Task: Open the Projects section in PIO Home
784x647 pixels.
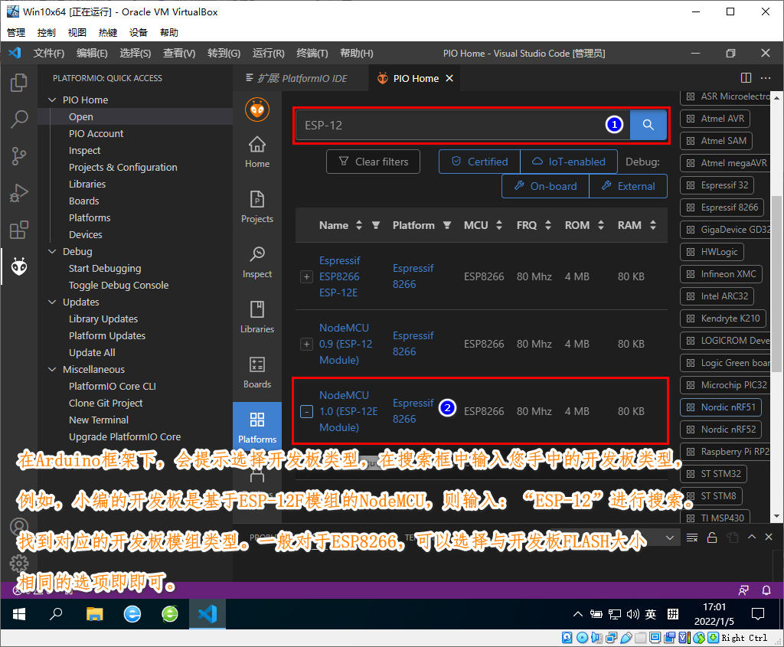Action: coord(256,205)
